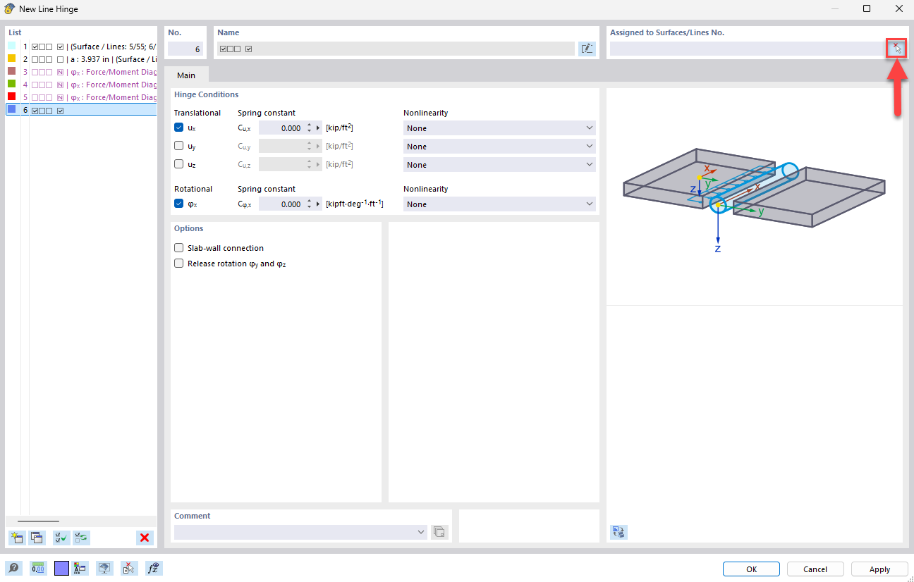Enable the u-y translational condition

(178, 146)
